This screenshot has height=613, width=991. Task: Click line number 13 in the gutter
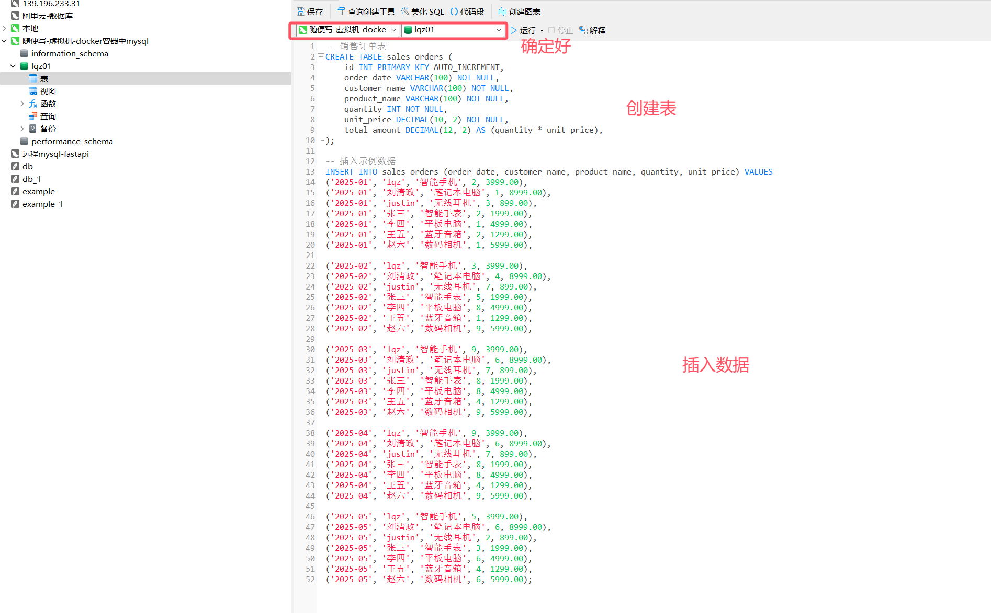pyautogui.click(x=310, y=171)
